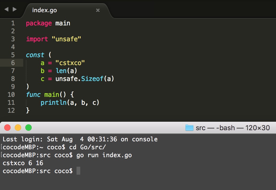This screenshot has width=276, height=190.
Task: Click the "unsafe" import string
Action: point(66,39)
